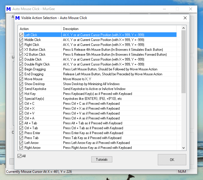The height and width of the screenshot is (180, 203).
Task: Close the Visible Action Selection dialog
Action: [185, 18]
